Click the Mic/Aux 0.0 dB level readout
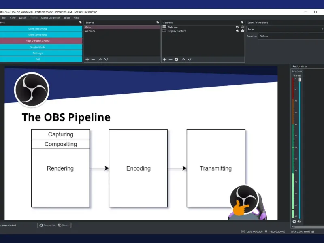The height and width of the screenshot is (243, 324). click(297, 75)
